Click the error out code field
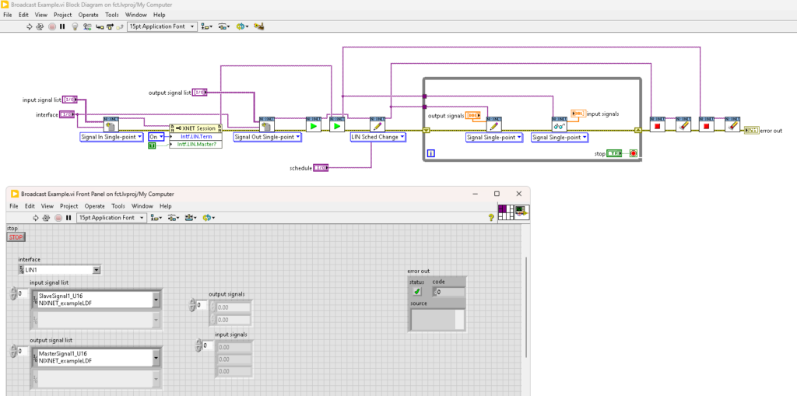Viewport: 797px width, 396px height. 449,292
